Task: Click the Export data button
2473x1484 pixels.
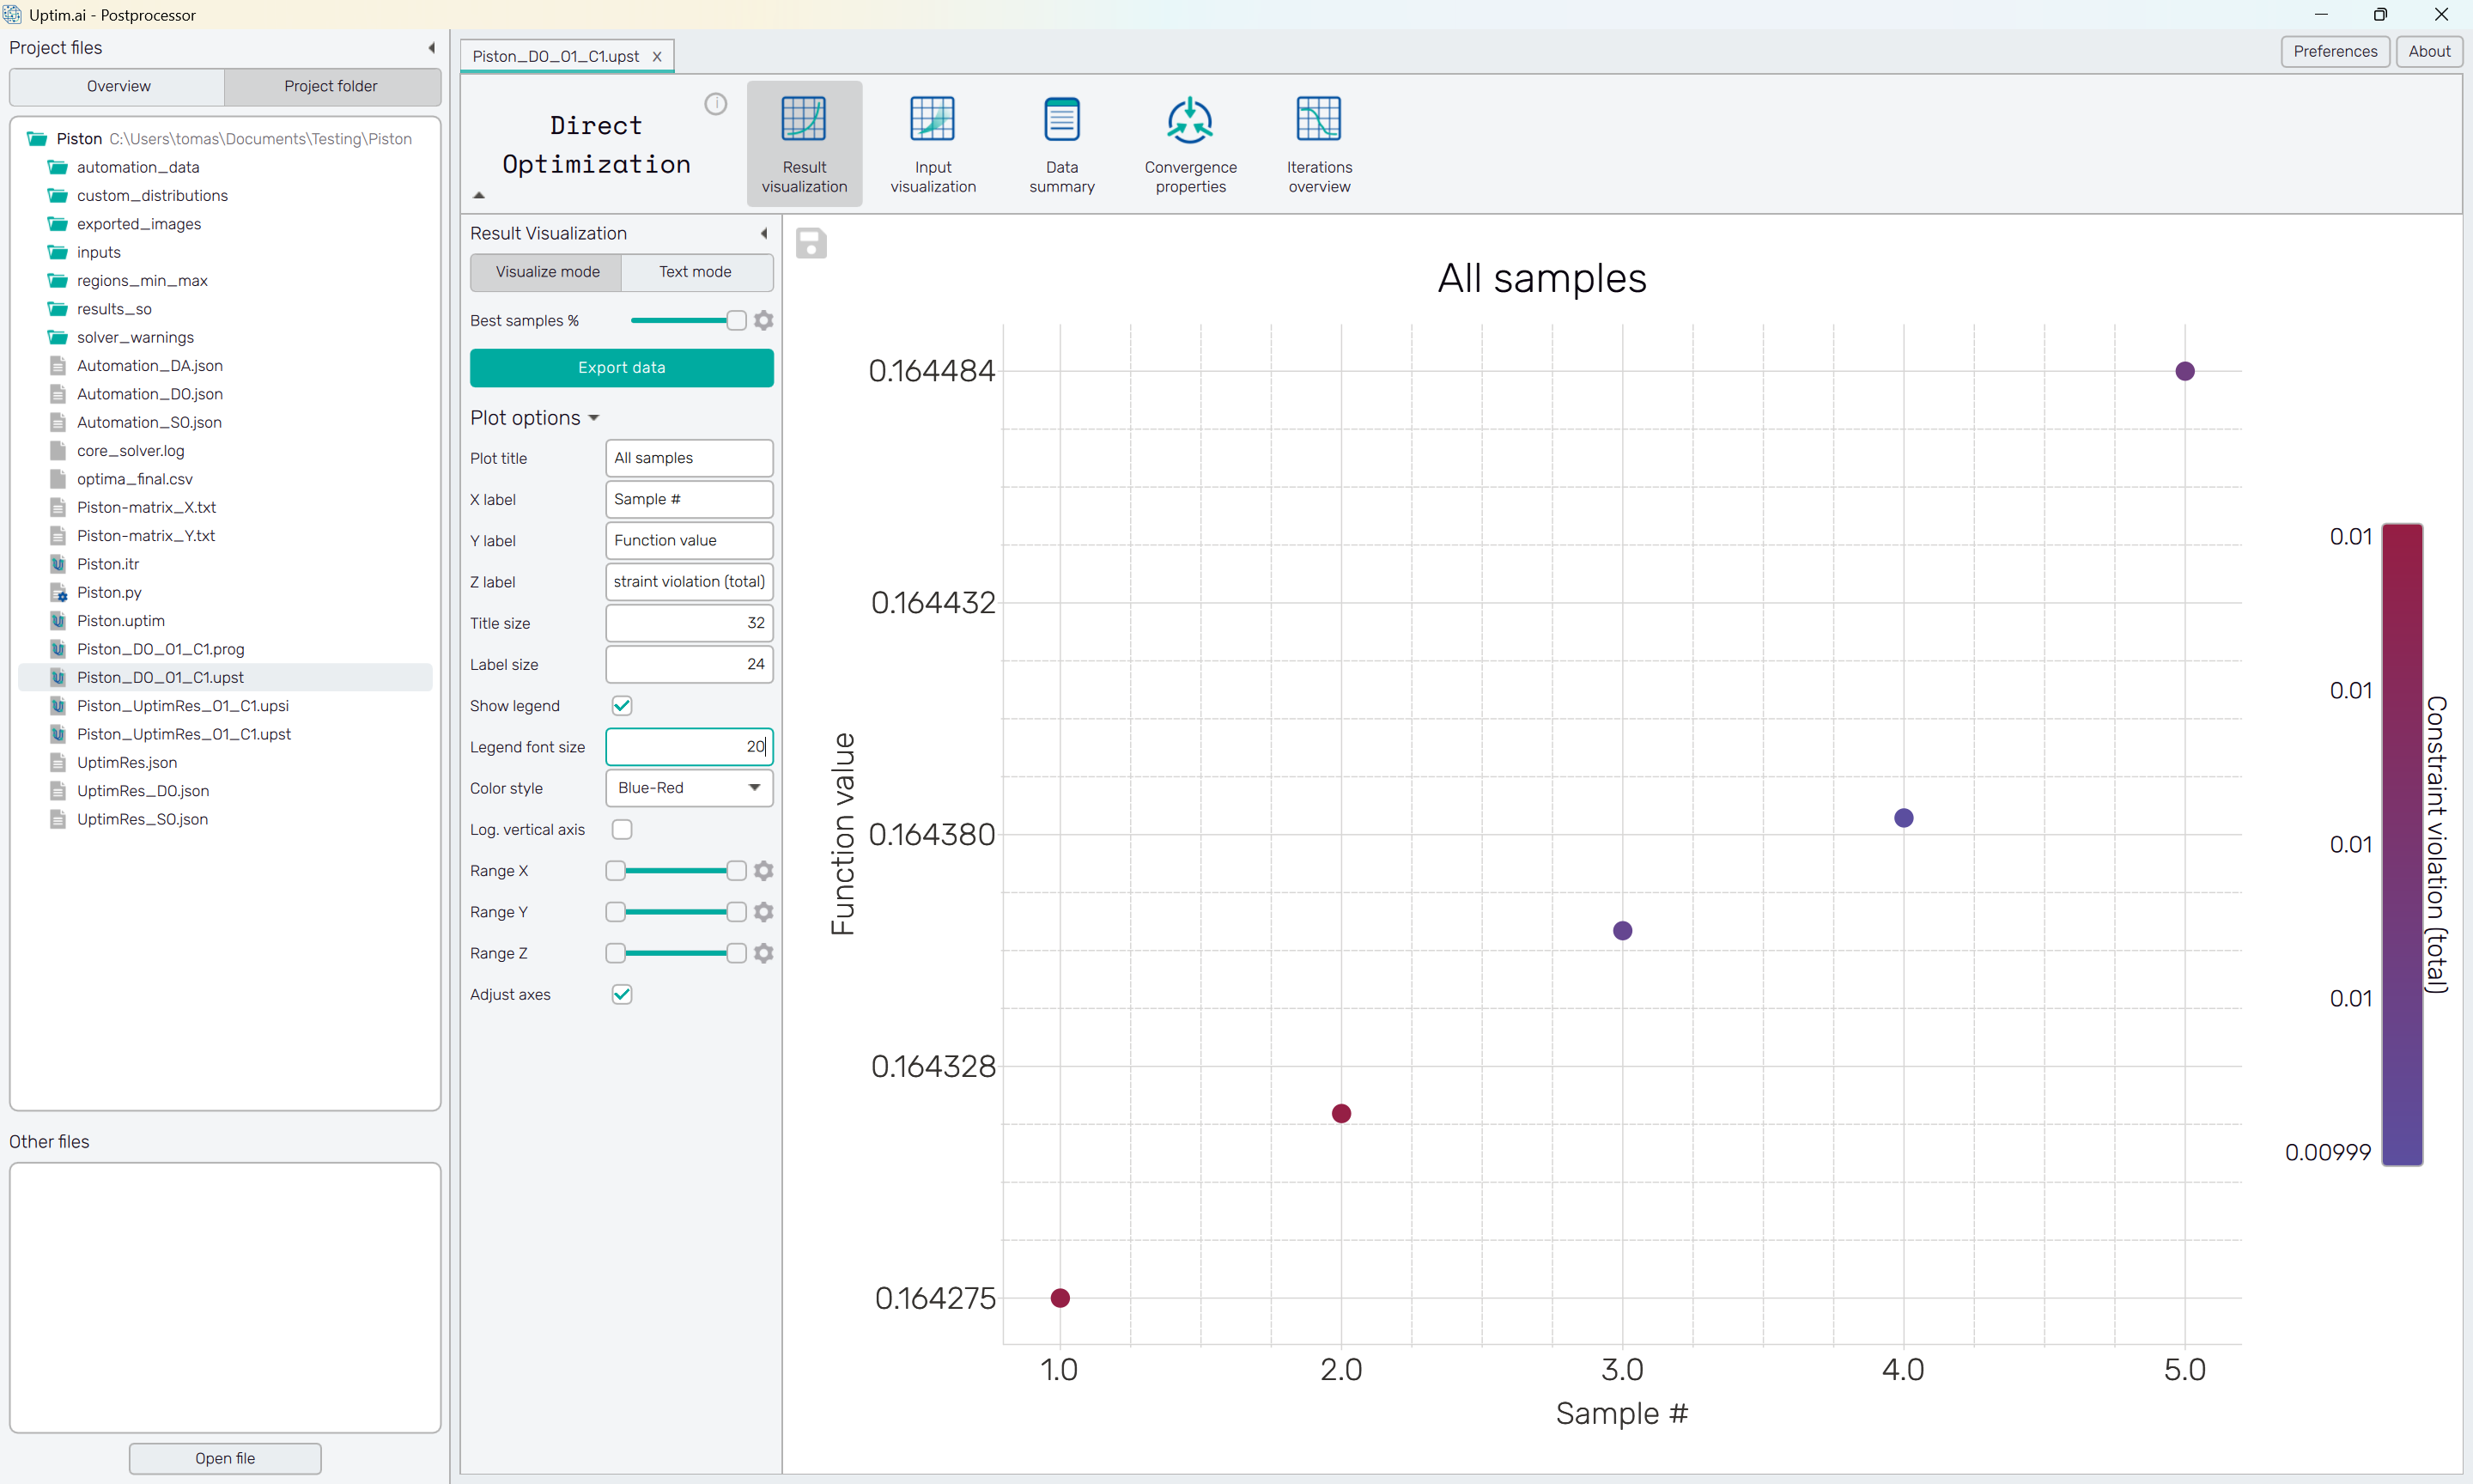Action: [x=621, y=368]
